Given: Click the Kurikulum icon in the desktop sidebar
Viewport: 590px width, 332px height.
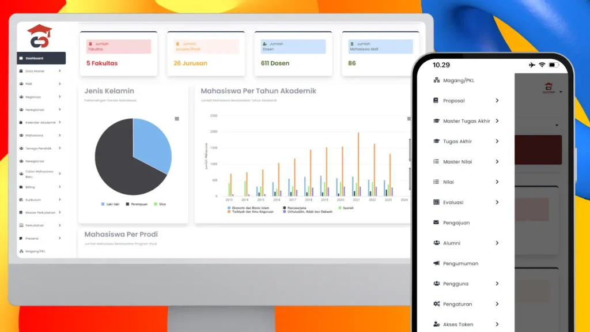Looking at the screenshot, I should click(21, 199).
